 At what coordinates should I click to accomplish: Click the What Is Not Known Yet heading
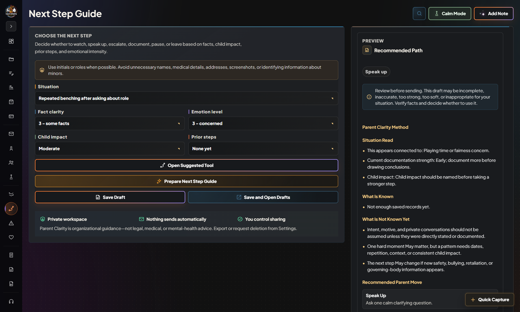pyautogui.click(x=386, y=219)
